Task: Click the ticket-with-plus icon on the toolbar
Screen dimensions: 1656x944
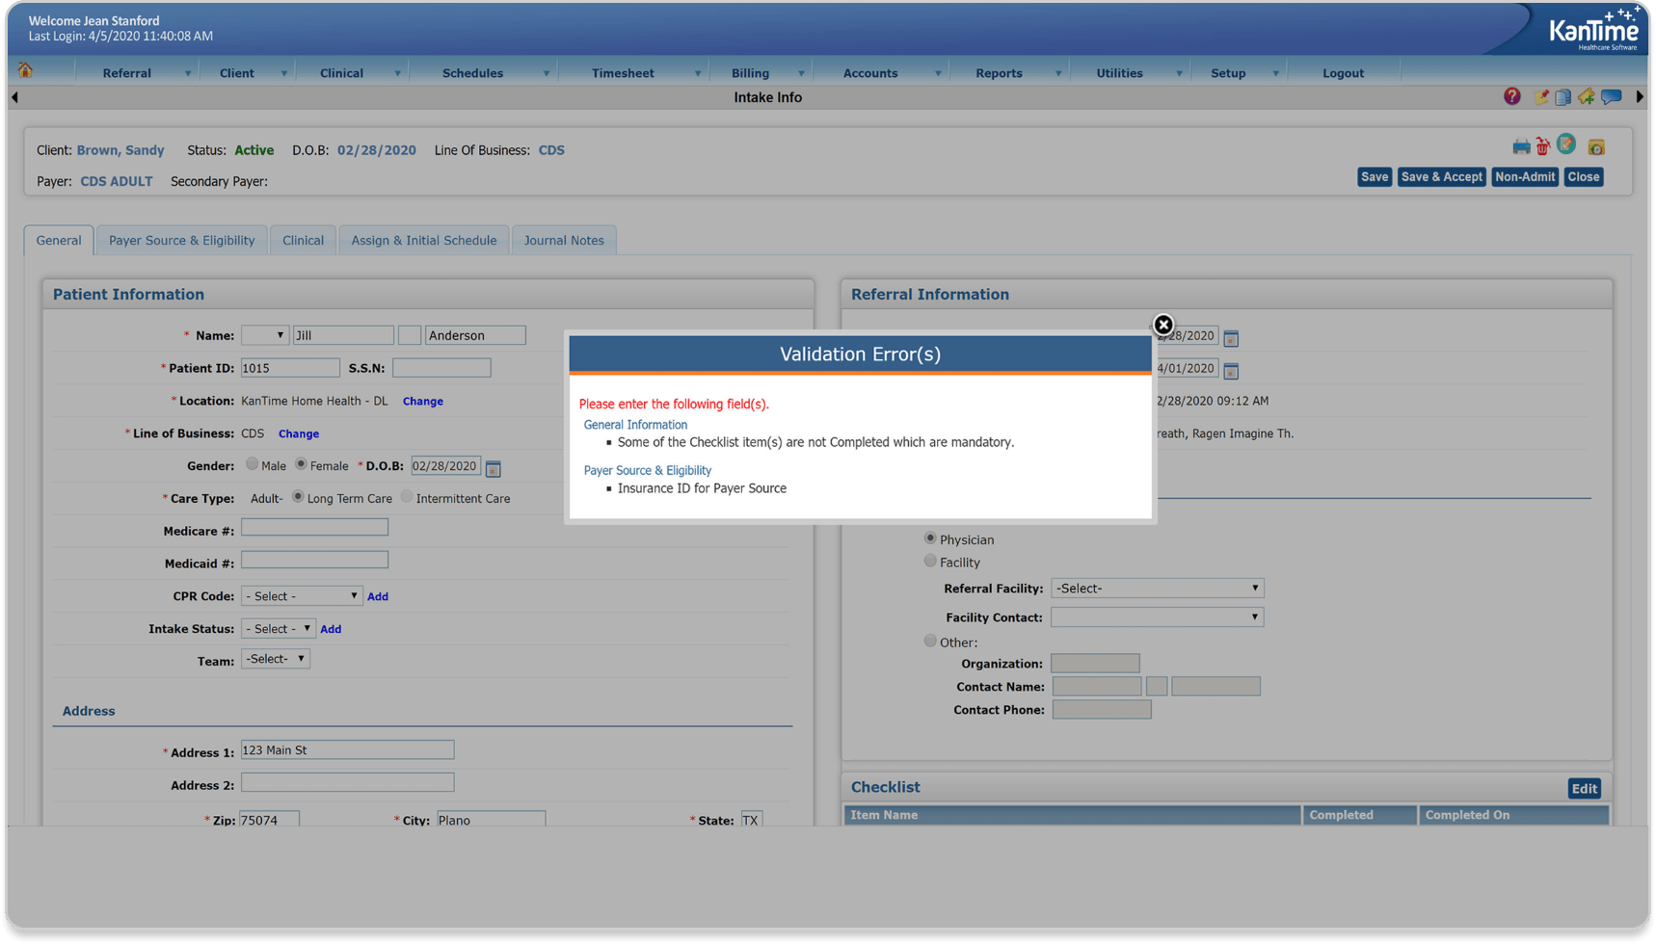Action: [1586, 96]
